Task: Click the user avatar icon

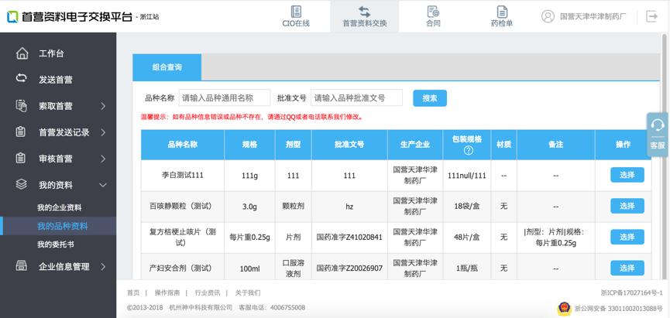Action: coord(548,16)
